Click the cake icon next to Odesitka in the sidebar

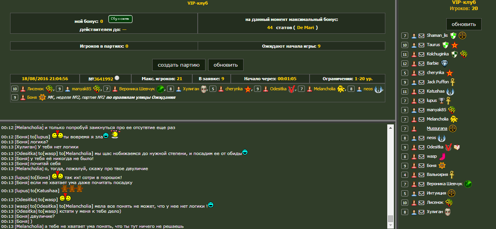point(457,147)
